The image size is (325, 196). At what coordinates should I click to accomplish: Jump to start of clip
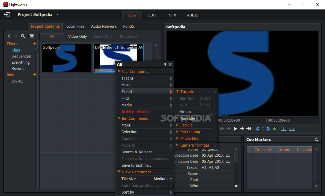pyautogui.click(x=222, y=129)
